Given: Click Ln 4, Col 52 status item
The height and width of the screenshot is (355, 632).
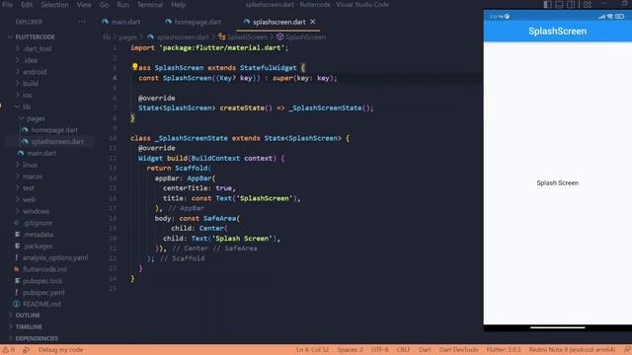Looking at the screenshot, I should click(312, 350).
